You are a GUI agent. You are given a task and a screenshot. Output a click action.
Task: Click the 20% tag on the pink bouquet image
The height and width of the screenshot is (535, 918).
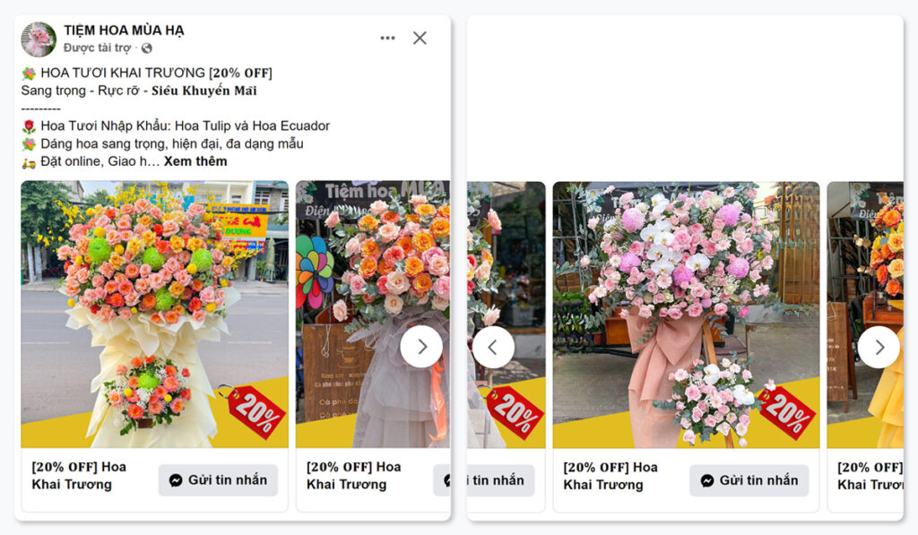pos(786,411)
